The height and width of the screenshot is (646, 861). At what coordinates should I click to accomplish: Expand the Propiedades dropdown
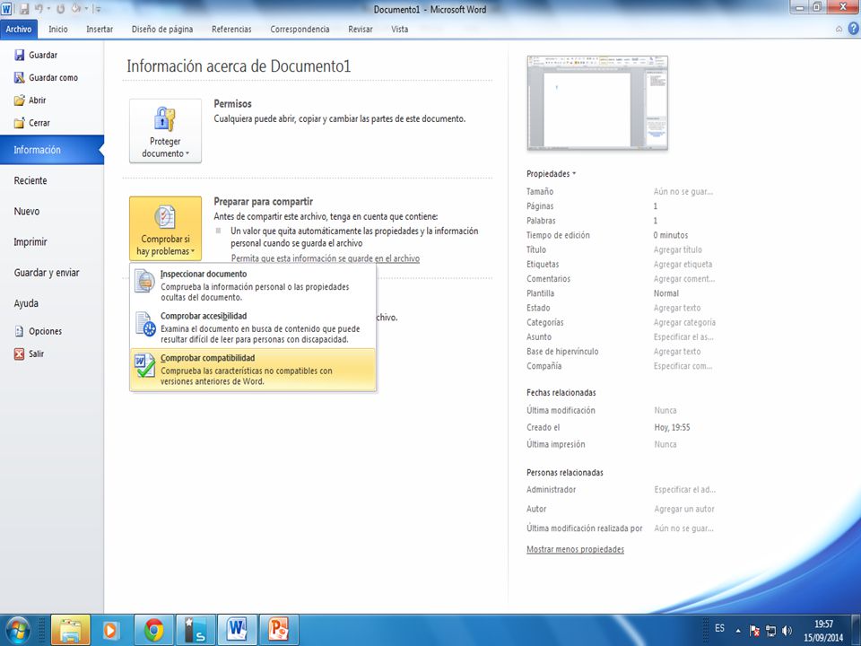pyautogui.click(x=551, y=173)
